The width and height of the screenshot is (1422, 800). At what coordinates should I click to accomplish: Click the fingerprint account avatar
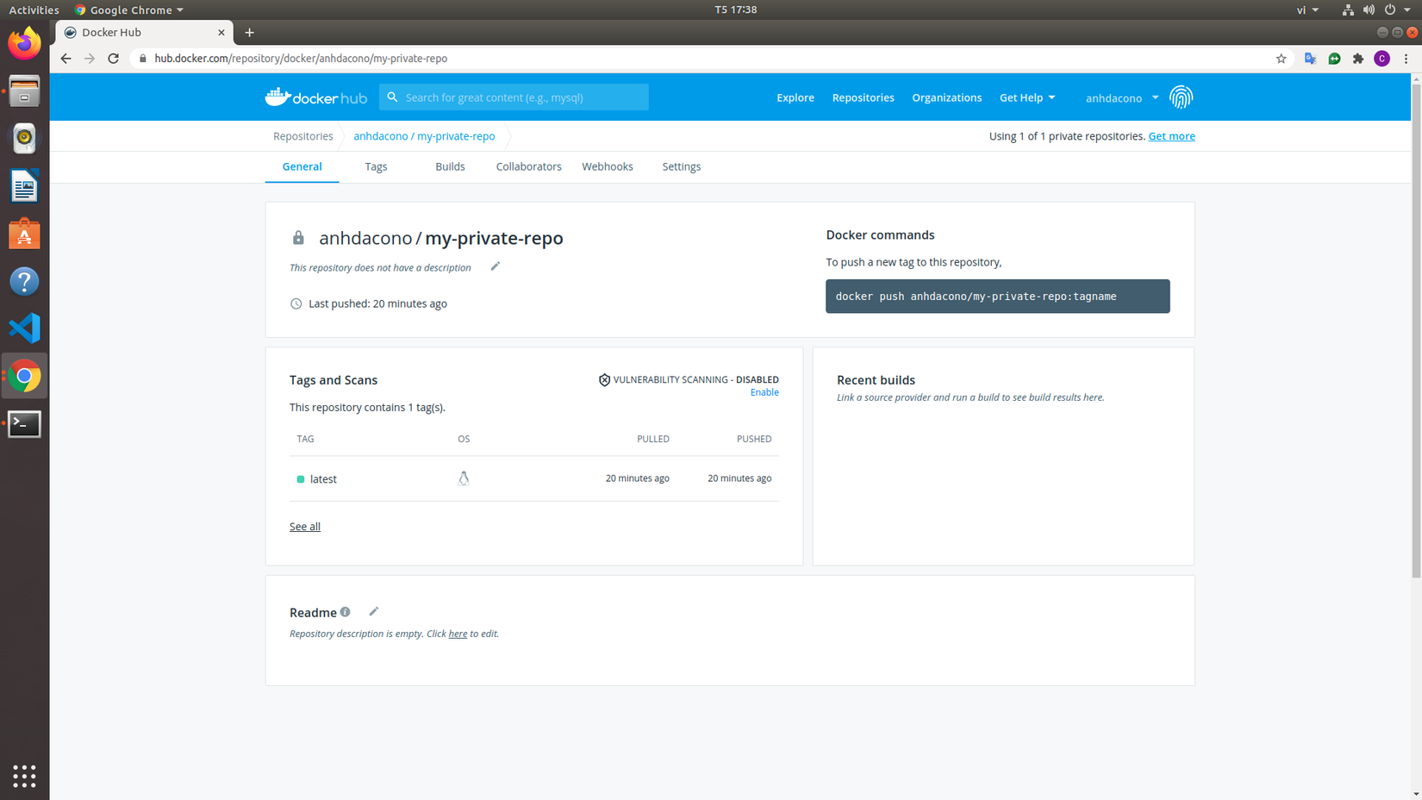pos(1181,97)
